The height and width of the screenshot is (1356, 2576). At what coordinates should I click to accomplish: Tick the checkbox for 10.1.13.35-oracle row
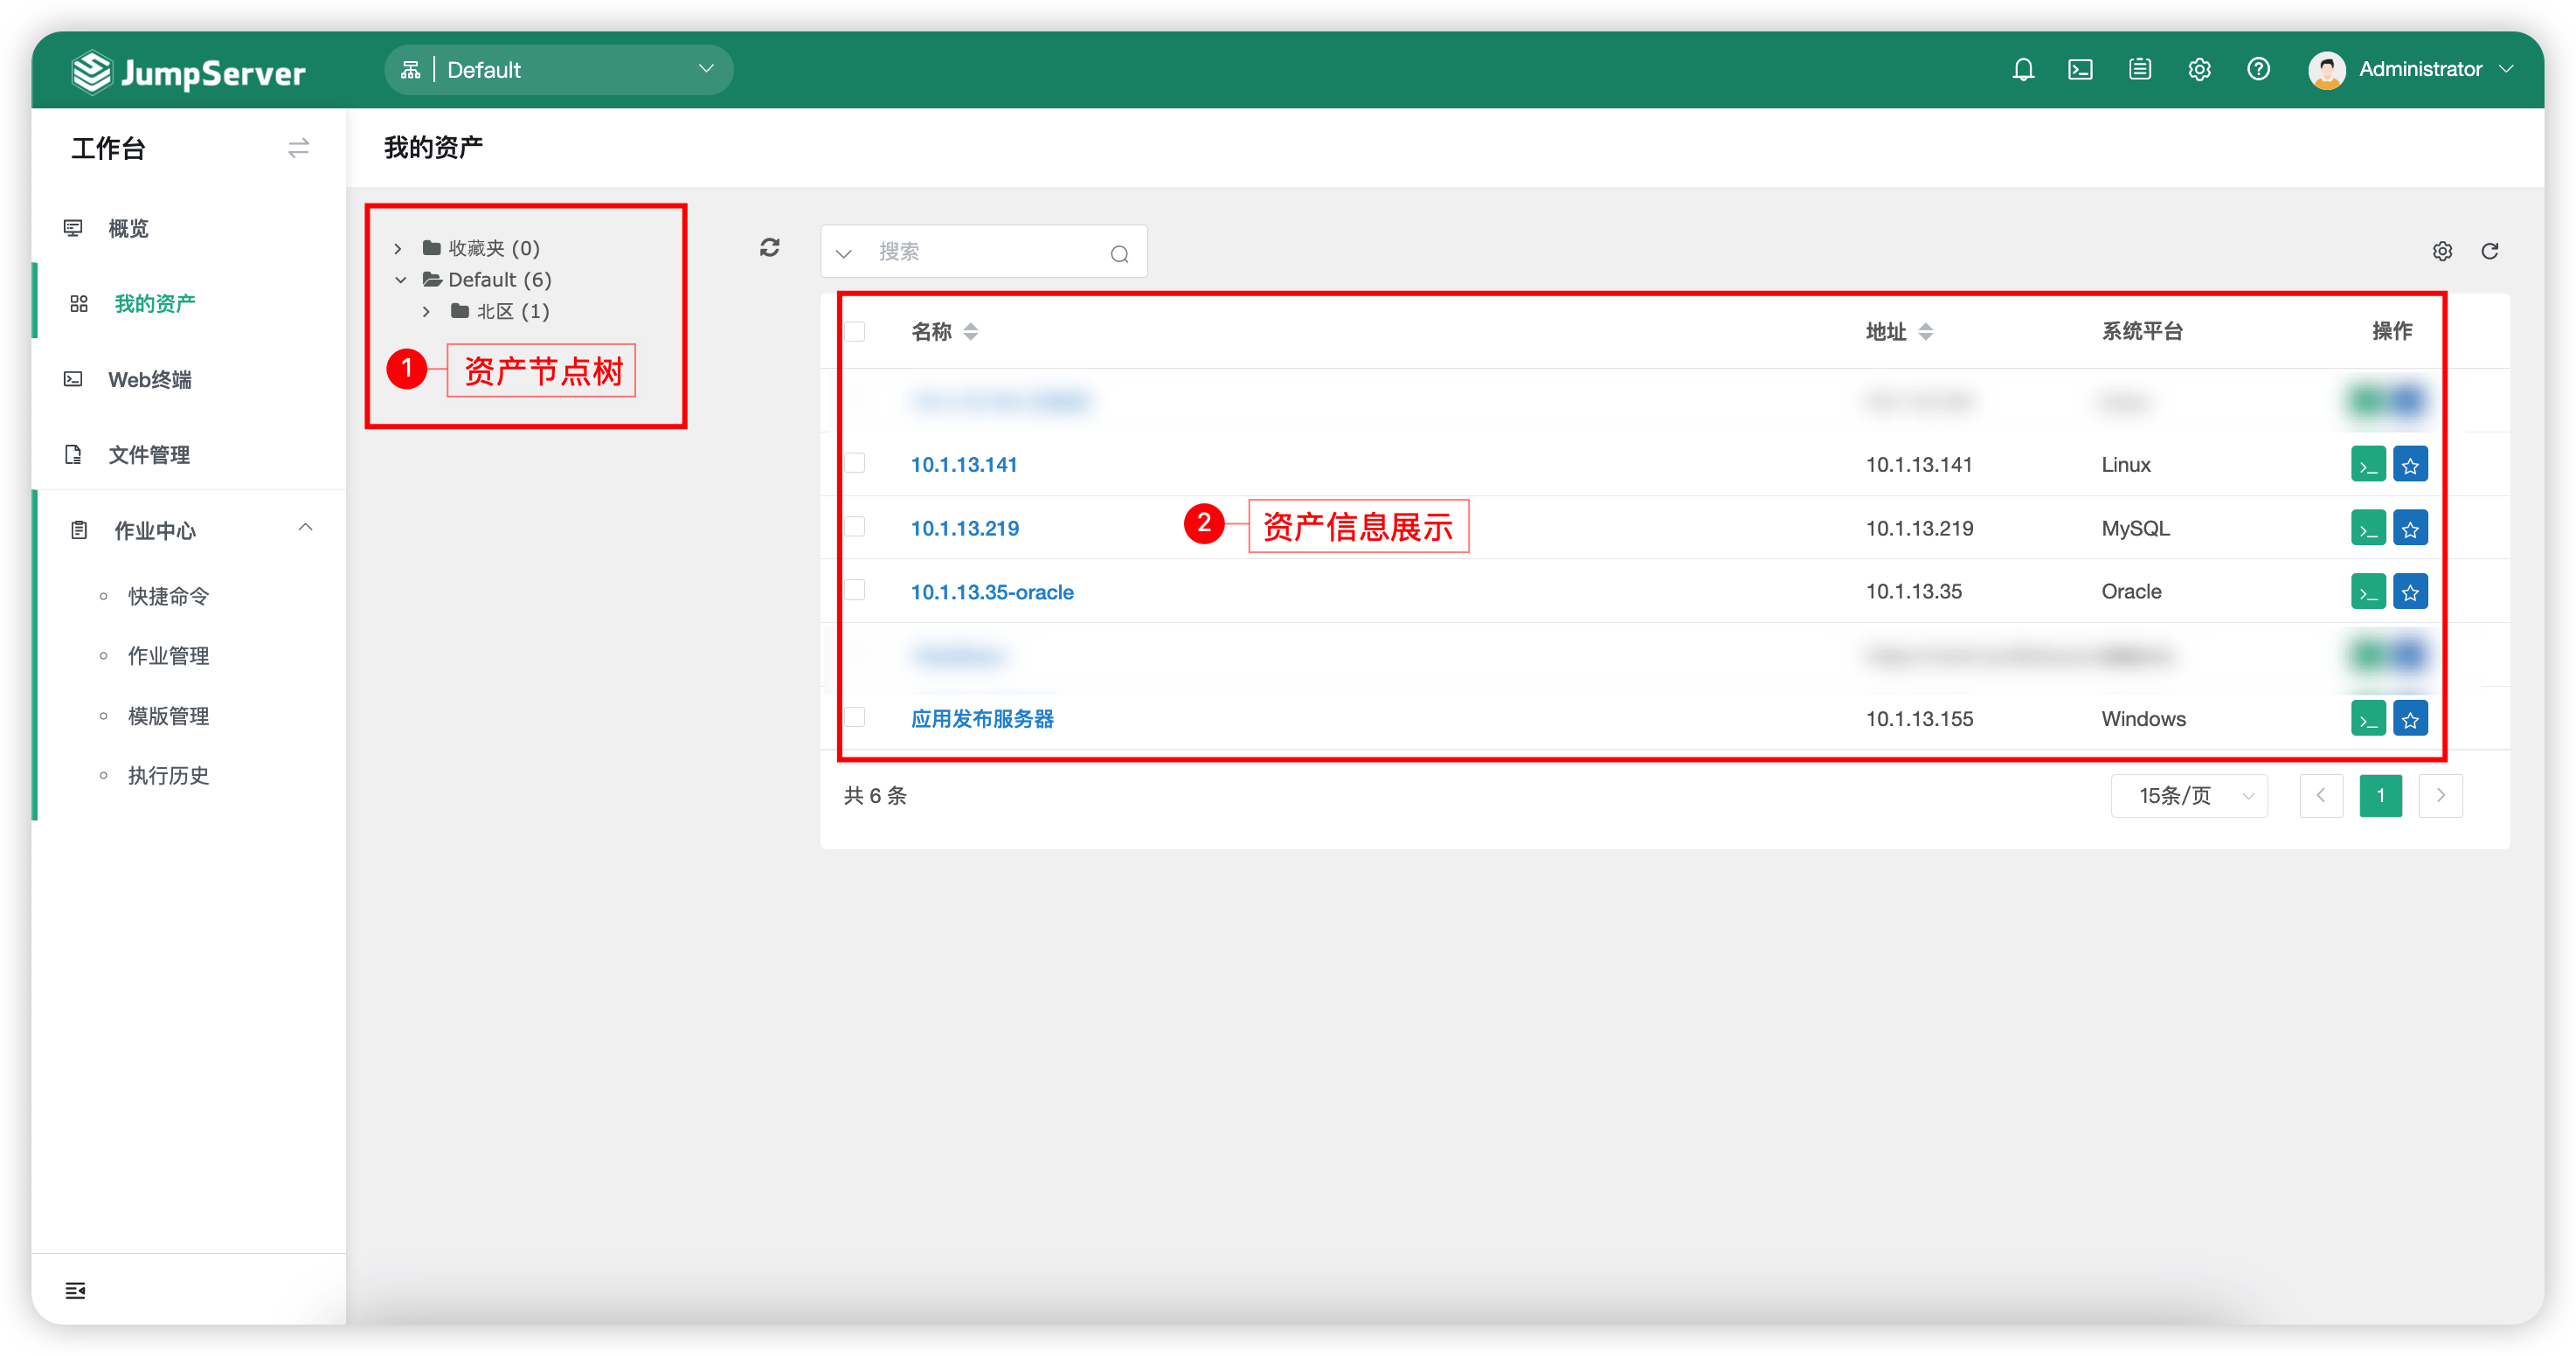[x=854, y=590]
